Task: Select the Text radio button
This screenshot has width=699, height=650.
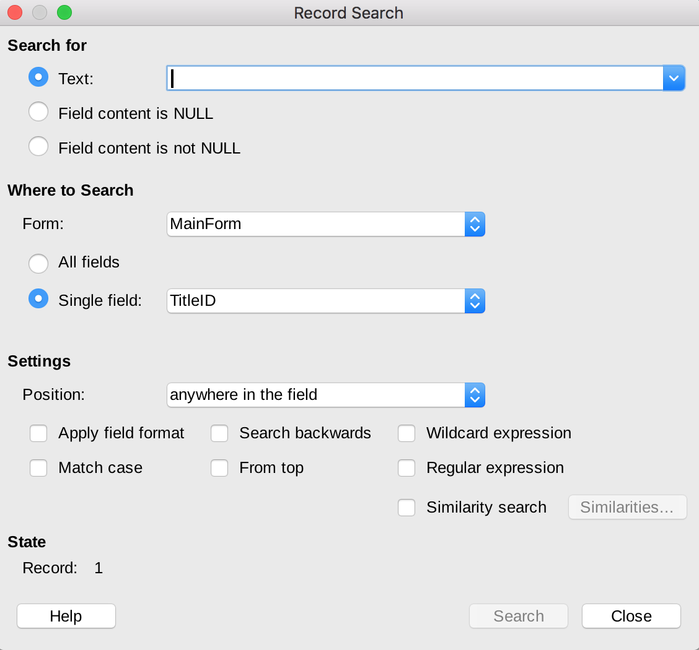Action: [38, 77]
